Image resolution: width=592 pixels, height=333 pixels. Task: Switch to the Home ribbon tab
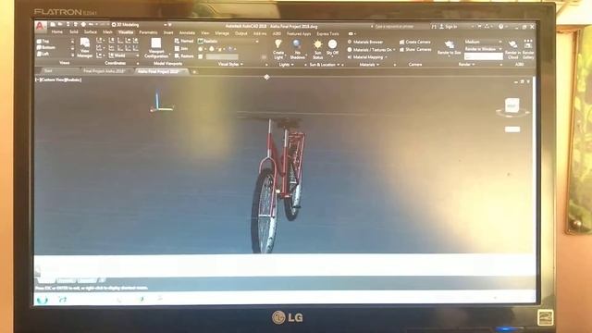[57, 32]
